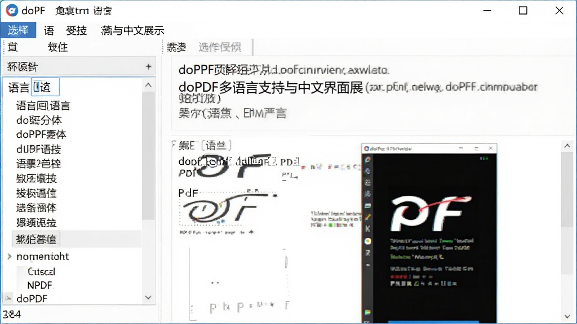Viewport: 577px width, 324px height.
Task: Open the 选择 menu
Action: pyautogui.click(x=18, y=30)
